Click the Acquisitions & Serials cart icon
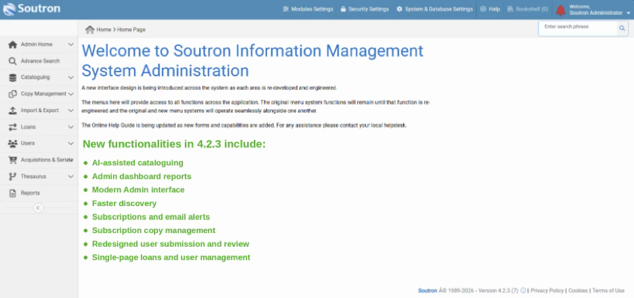 pos(13,160)
